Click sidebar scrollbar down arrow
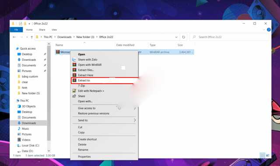This screenshot has height=166, width=280. (49, 151)
